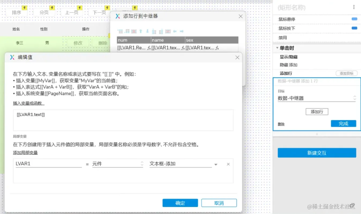Click the 姓名 table header on canvas
The image size is (361, 214).
pyautogui.click(x=16, y=29)
